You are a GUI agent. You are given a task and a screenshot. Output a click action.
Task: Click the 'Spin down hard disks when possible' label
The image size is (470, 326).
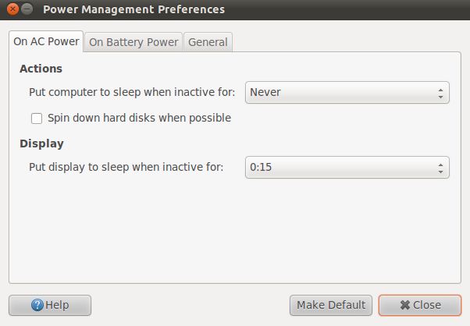[139, 119]
